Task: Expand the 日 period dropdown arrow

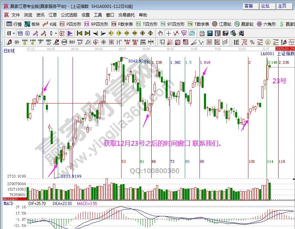Action: pos(14,33)
